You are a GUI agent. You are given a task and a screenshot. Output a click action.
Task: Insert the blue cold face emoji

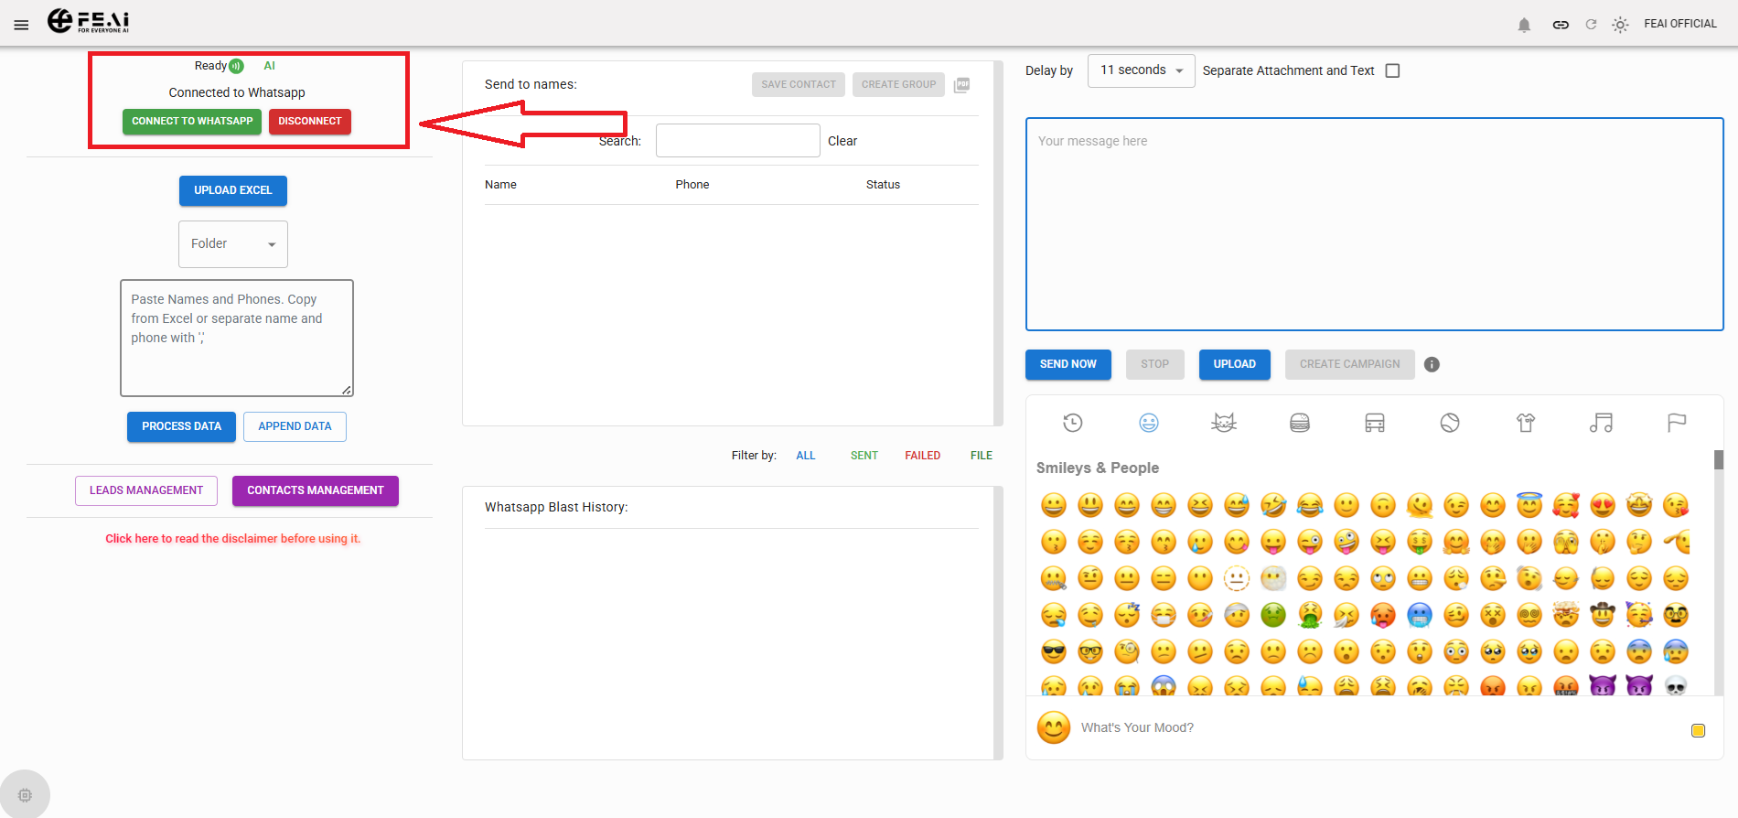point(1420,615)
